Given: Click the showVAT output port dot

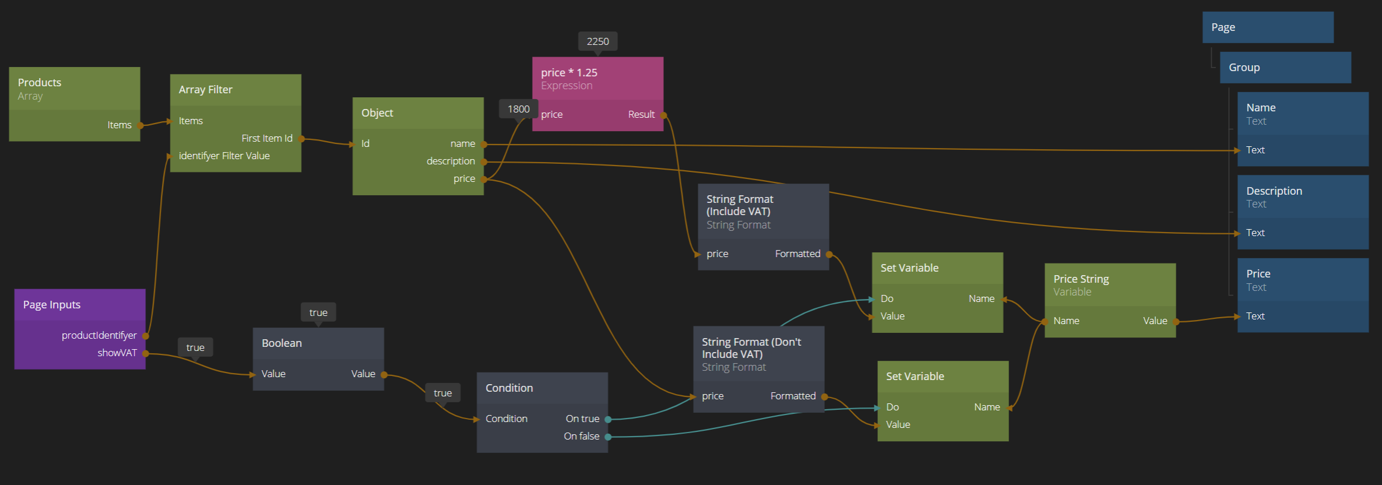Looking at the screenshot, I should point(146,353).
